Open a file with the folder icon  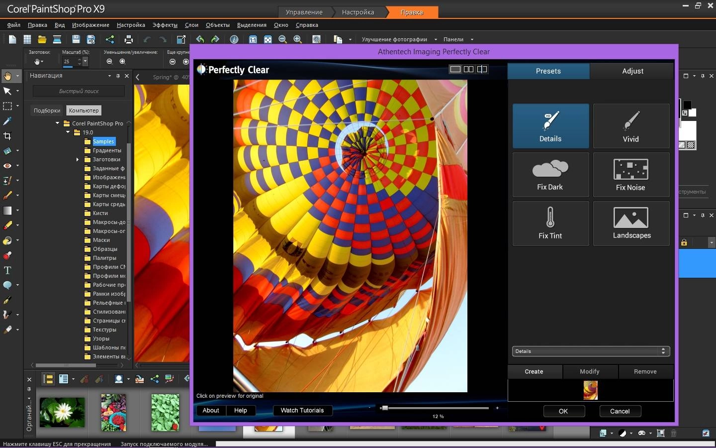42,39
